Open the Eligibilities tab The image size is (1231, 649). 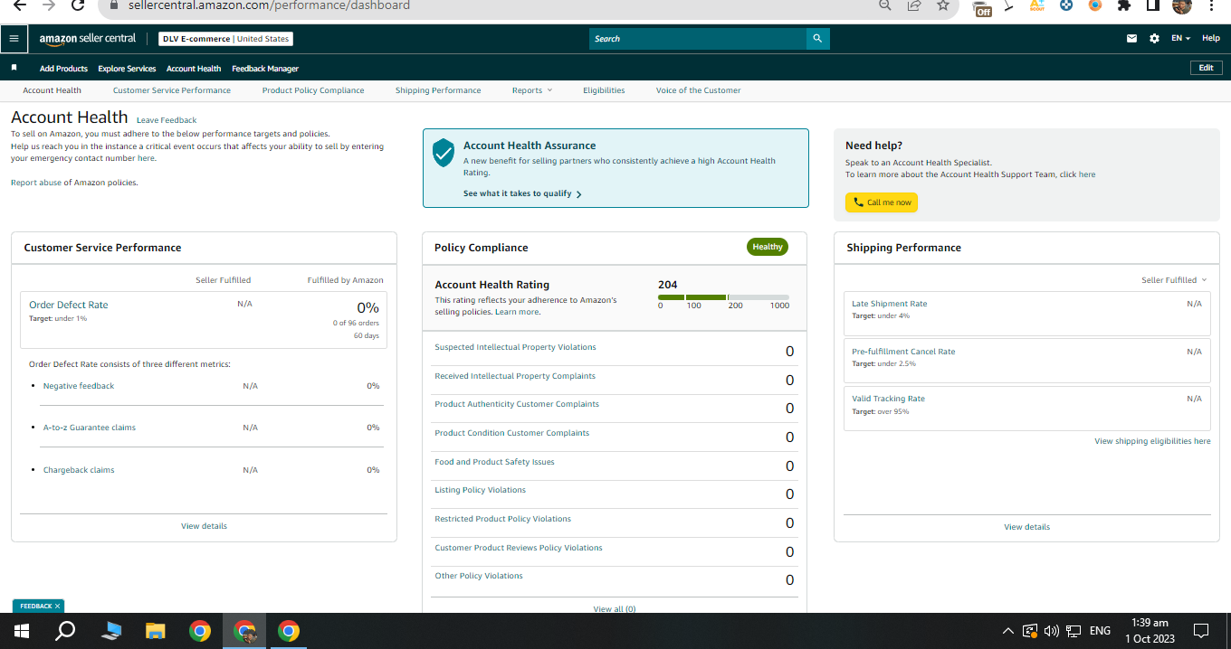point(604,90)
